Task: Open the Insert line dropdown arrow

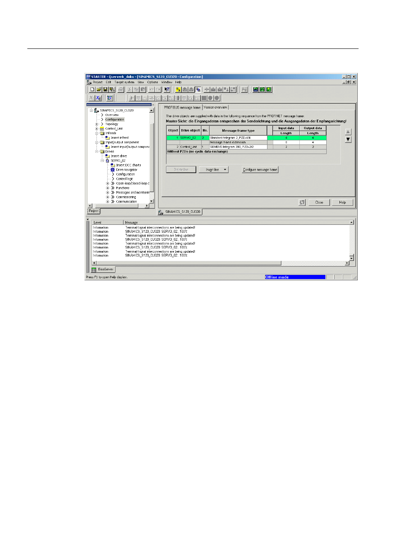Action: pyautogui.click(x=225, y=170)
